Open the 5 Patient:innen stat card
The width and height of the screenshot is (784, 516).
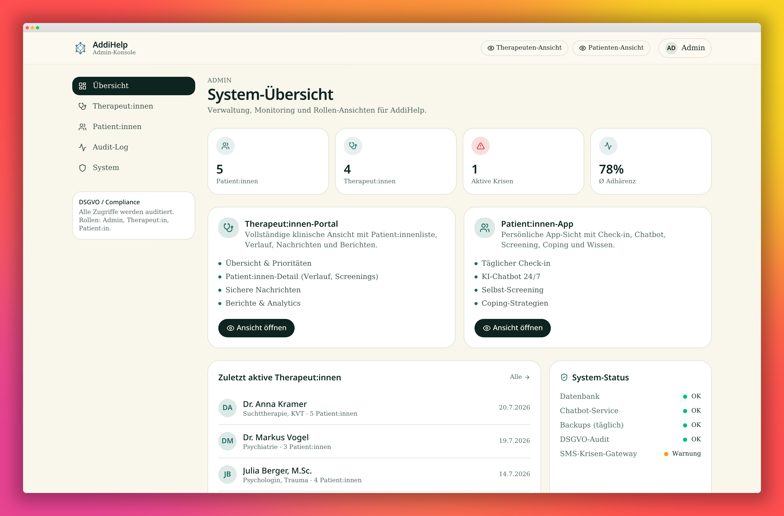tap(268, 161)
